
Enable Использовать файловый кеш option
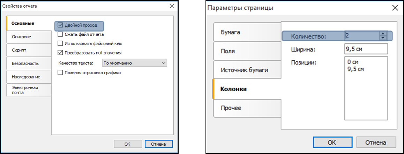click(60, 43)
